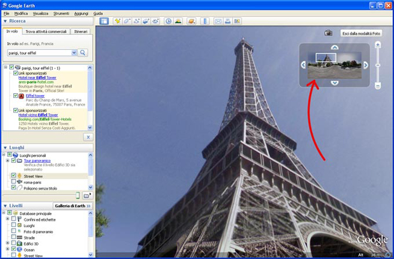Collapse the Livelli panel triangle
The image size is (394, 259).
(5, 206)
